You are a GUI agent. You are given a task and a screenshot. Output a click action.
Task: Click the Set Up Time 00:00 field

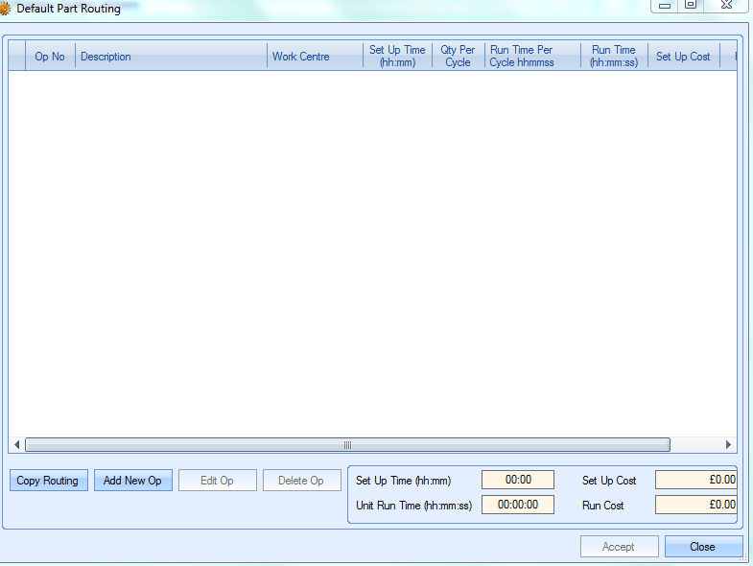click(517, 480)
